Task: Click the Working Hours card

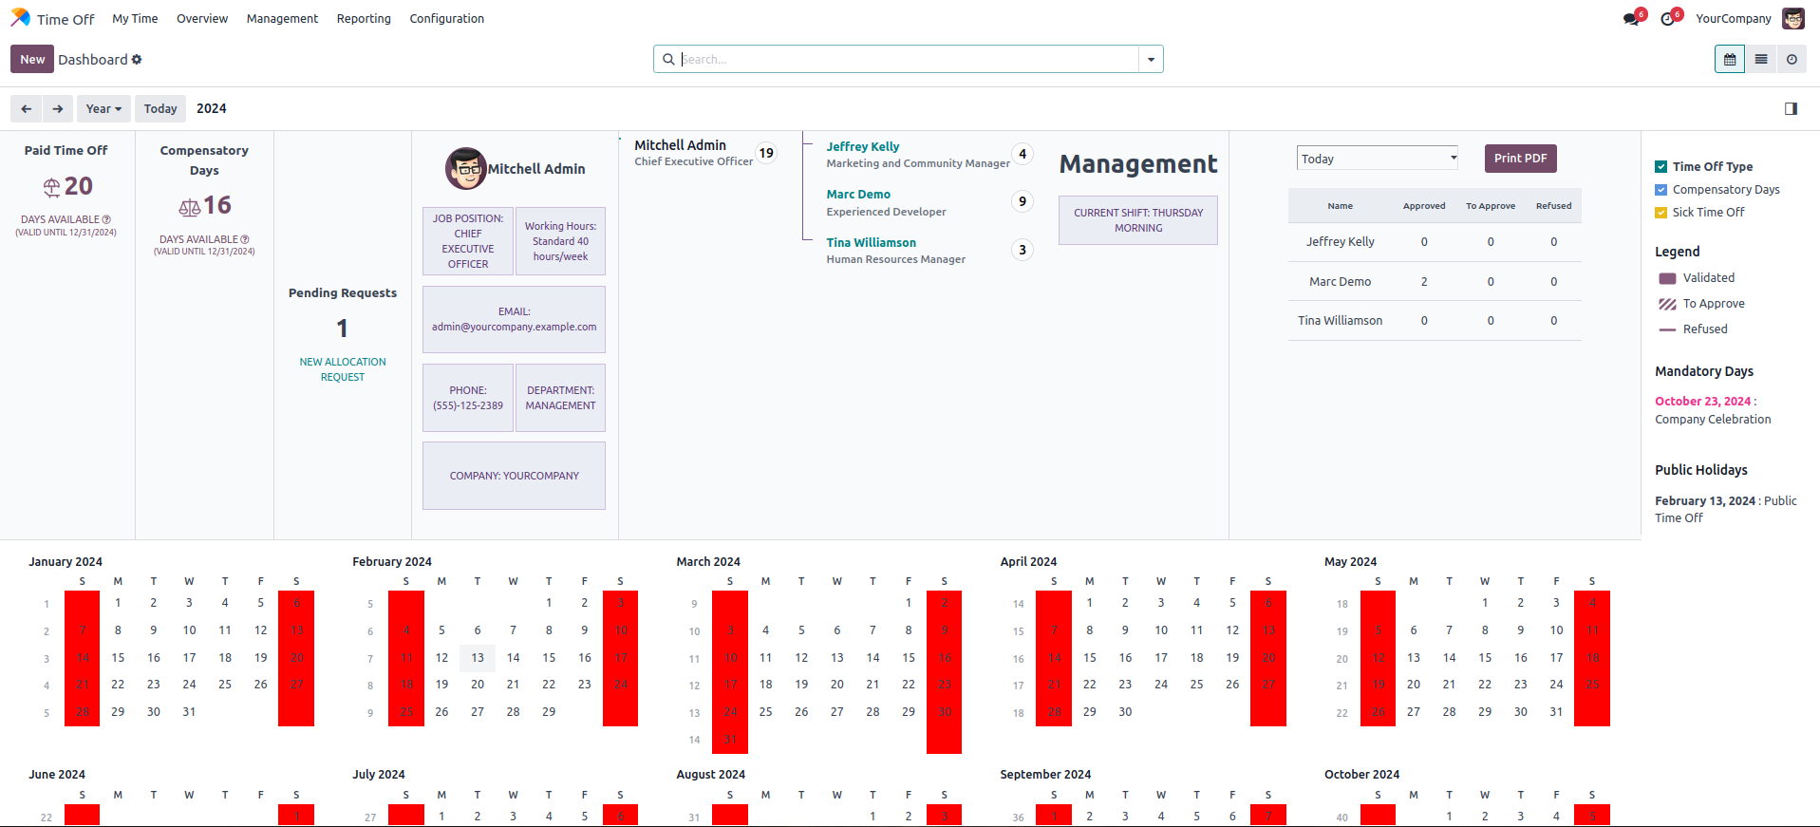Action: click(560, 241)
